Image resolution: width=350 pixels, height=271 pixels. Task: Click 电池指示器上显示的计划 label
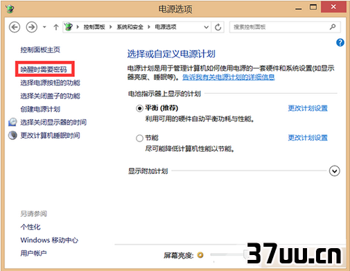[x=164, y=94]
